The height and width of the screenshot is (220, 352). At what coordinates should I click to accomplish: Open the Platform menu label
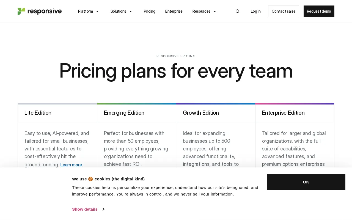point(86,11)
